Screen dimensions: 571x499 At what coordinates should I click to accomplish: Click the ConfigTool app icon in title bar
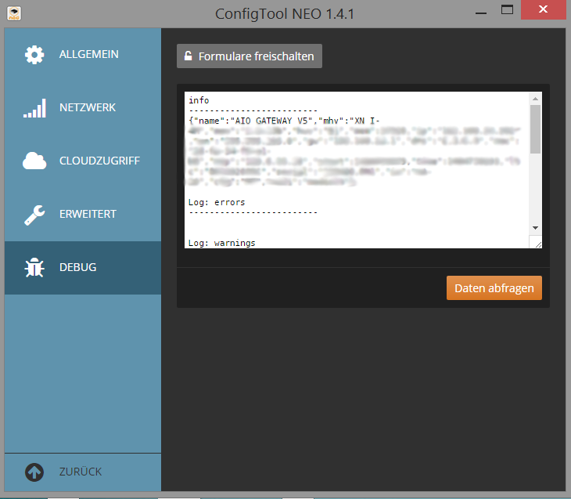[x=14, y=13]
